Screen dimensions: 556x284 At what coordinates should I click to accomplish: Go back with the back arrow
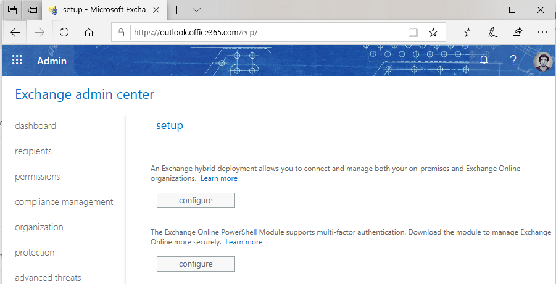click(15, 33)
